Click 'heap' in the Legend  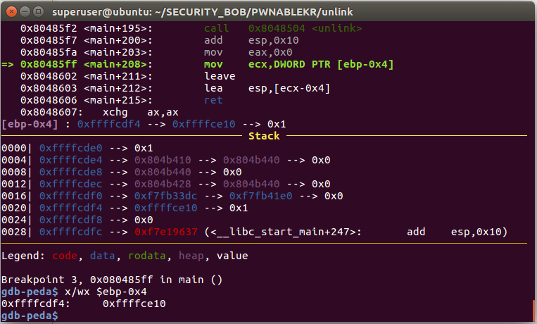pos(191,256)
